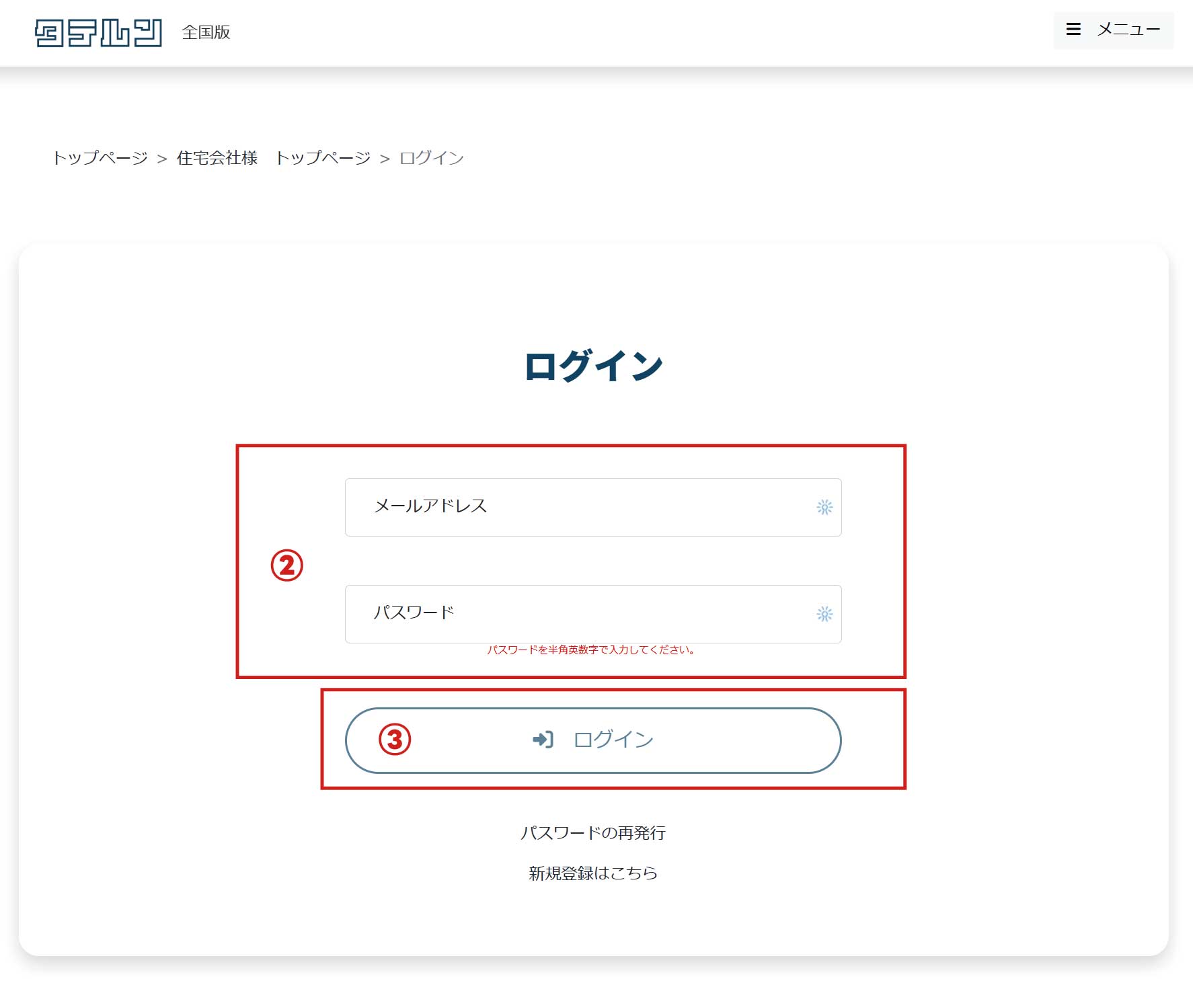Screen dimensions: 1193x985
Task: Click the site logo in the header
Action: tap(98, 33)
